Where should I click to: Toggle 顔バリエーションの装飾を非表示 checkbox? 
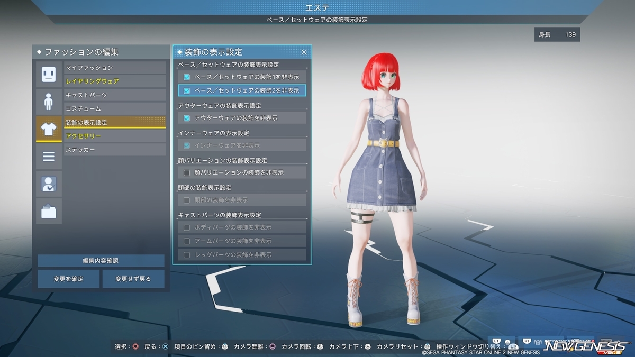pyautogui.click(x=186, y=172)
